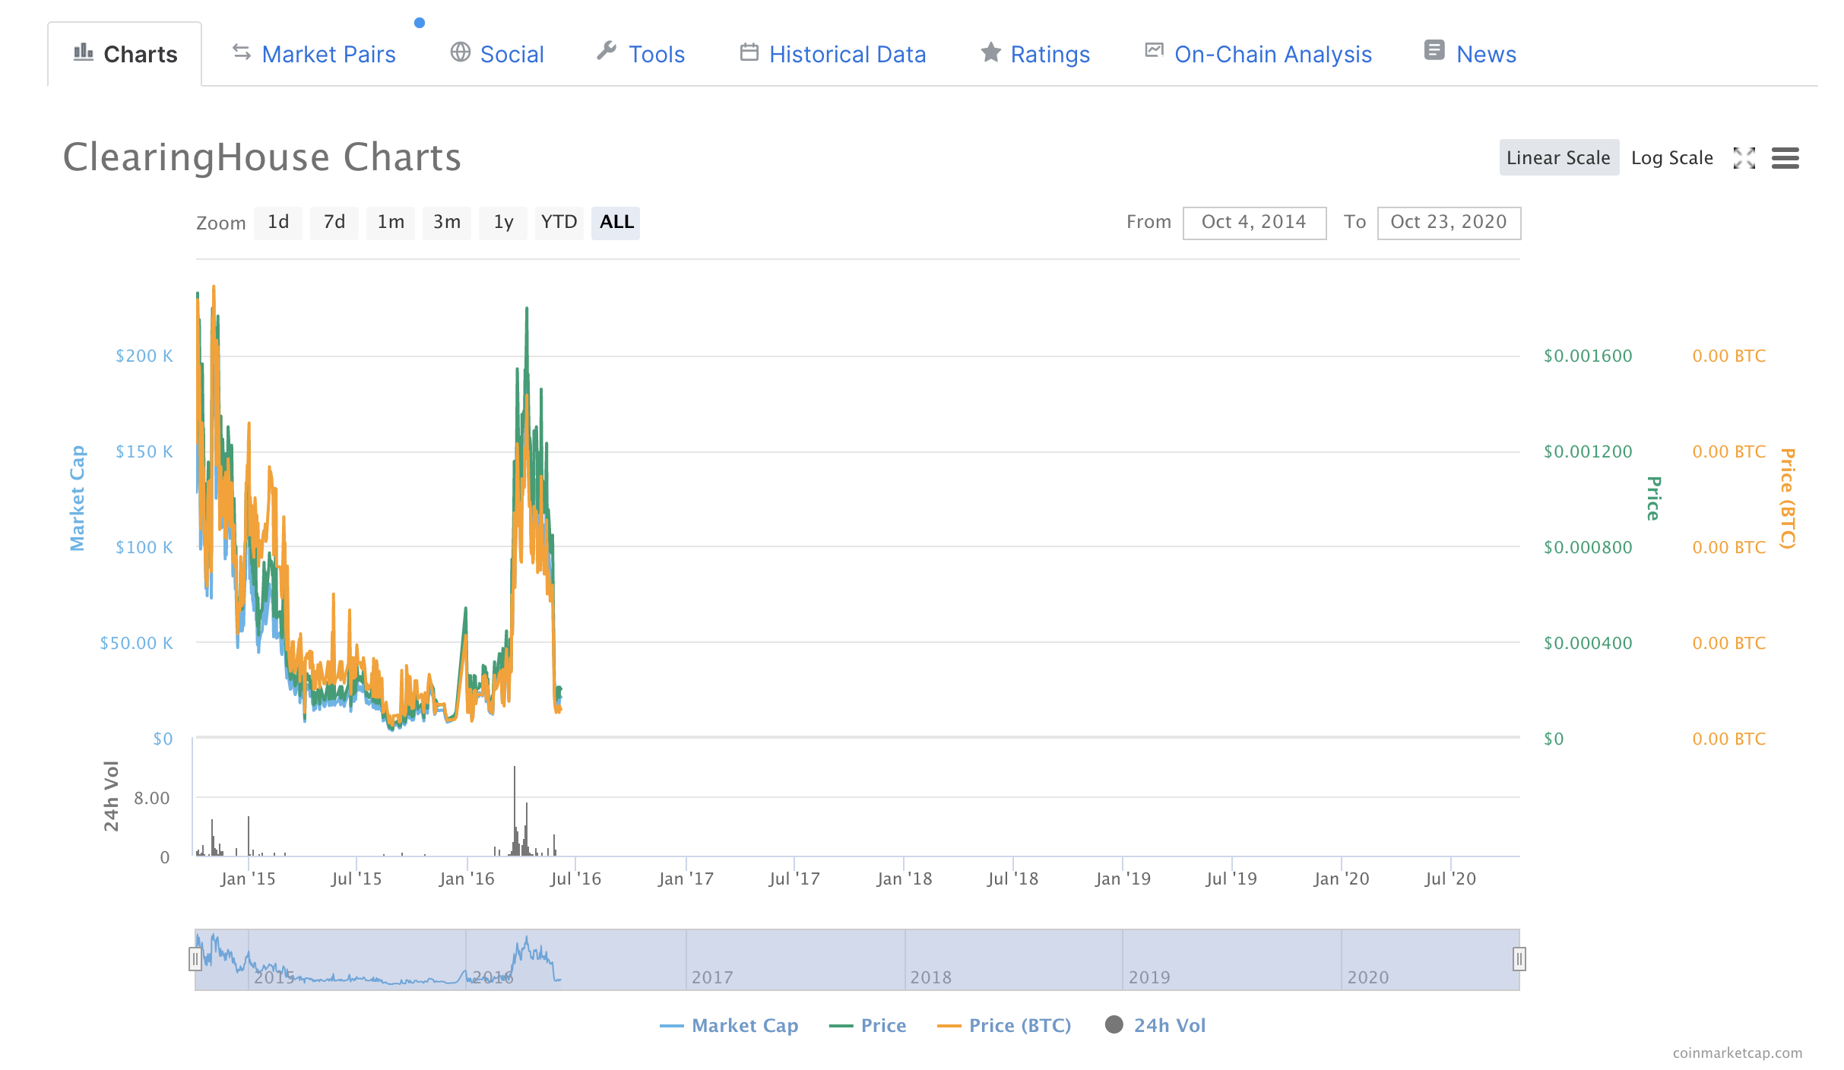Open the Market Pairs tab
The image size is (1844, 1070).
(x=328, y=54)
